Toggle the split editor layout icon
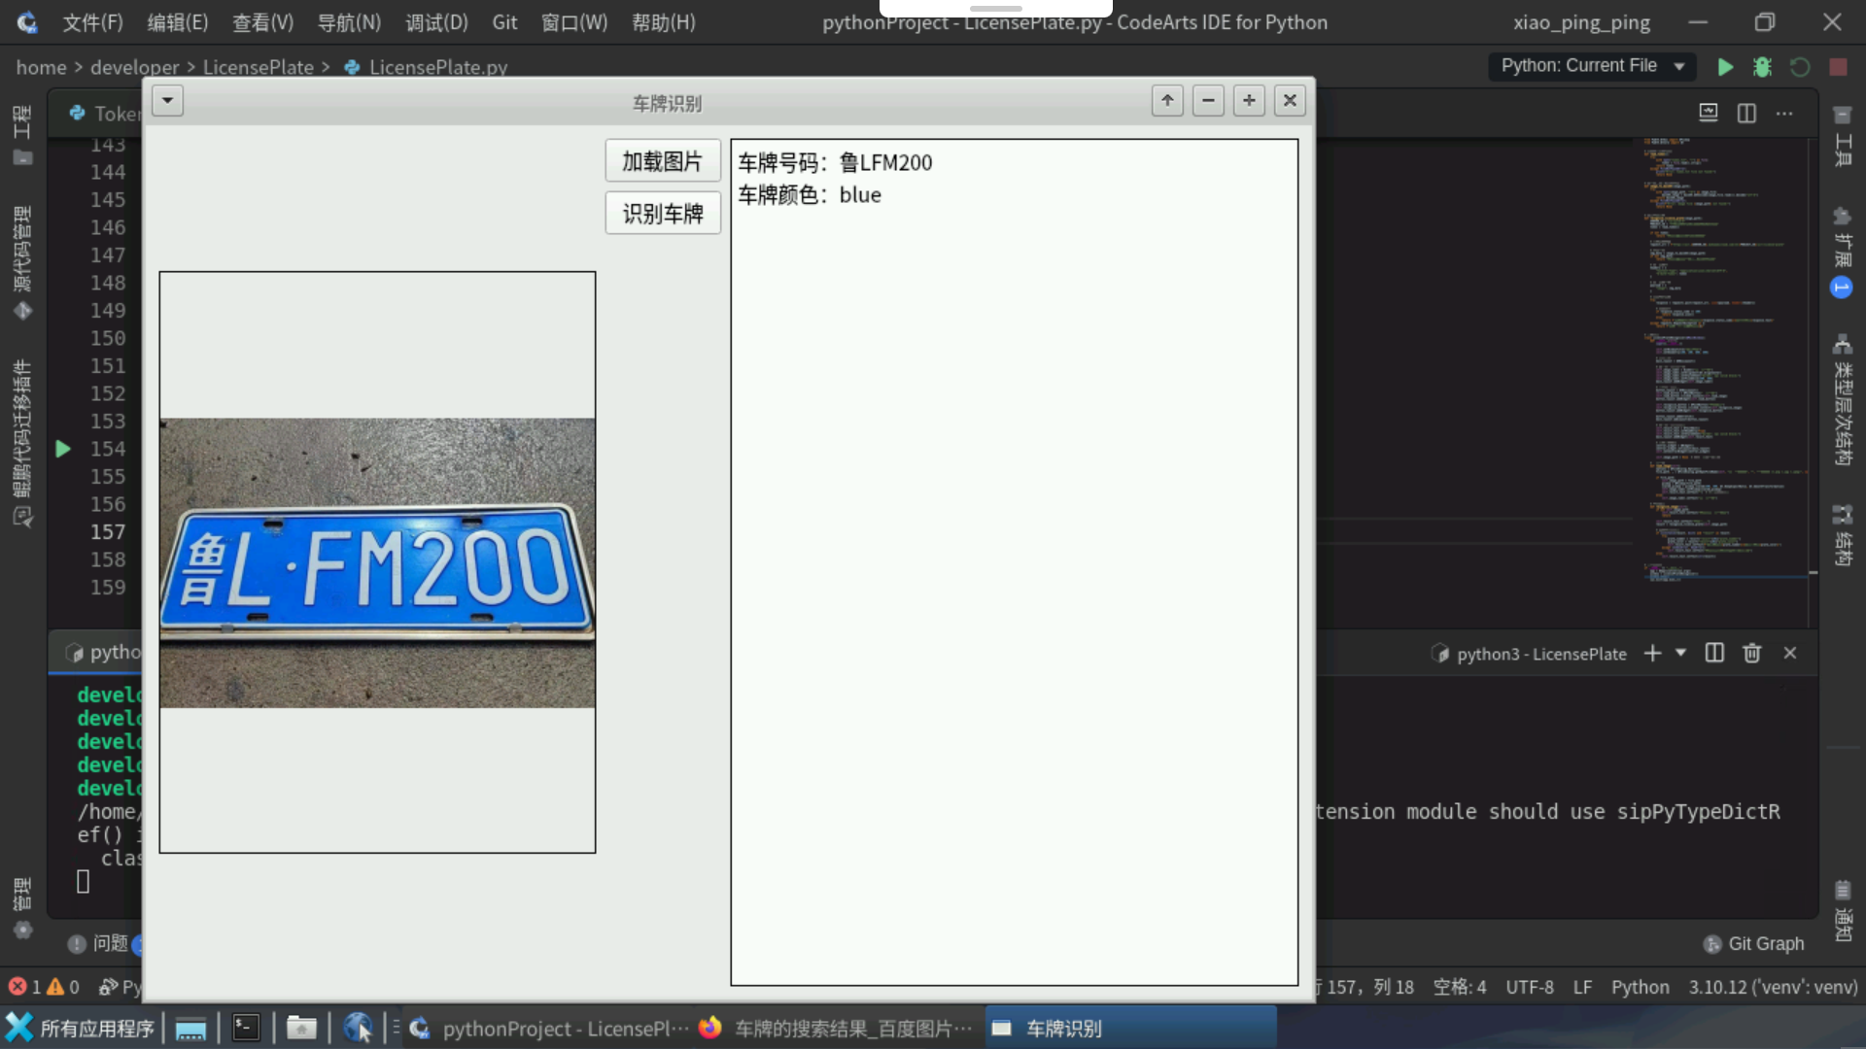 1746,113
